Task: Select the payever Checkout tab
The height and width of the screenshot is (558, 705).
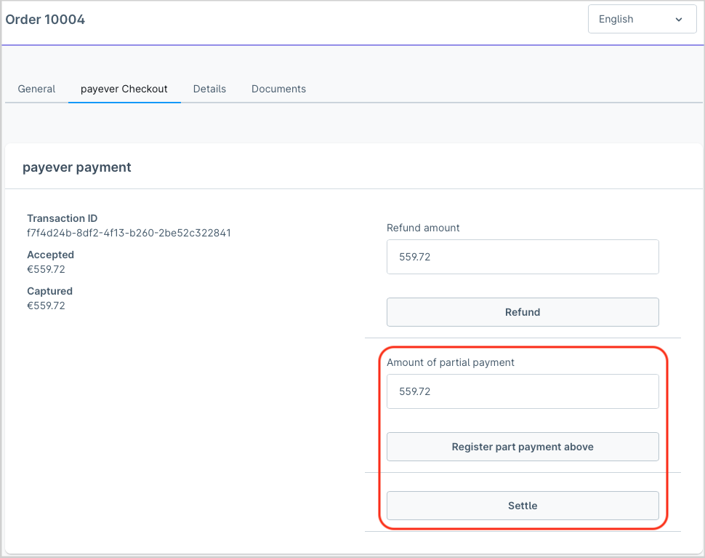Action: (x=124, y=89)
